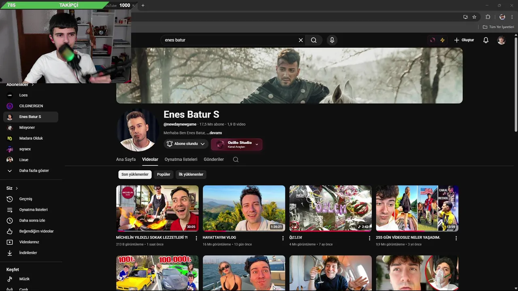Select Enes Batur S in the subscriptions list

[x=31, y=117]
